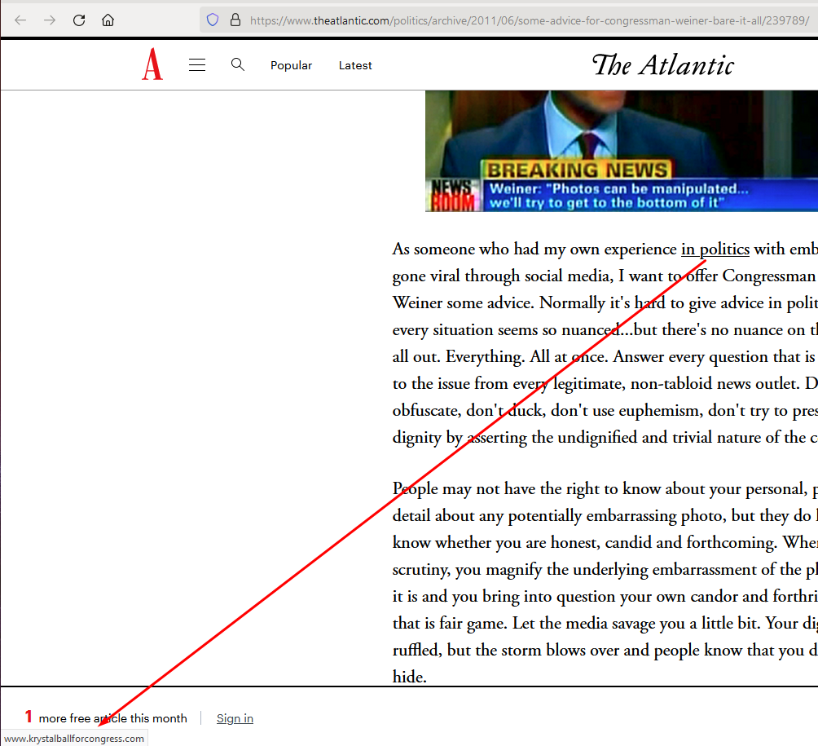Focus the browser URL address bar
818x746 pixels.
pyautogui.click(x=521, y=20)
